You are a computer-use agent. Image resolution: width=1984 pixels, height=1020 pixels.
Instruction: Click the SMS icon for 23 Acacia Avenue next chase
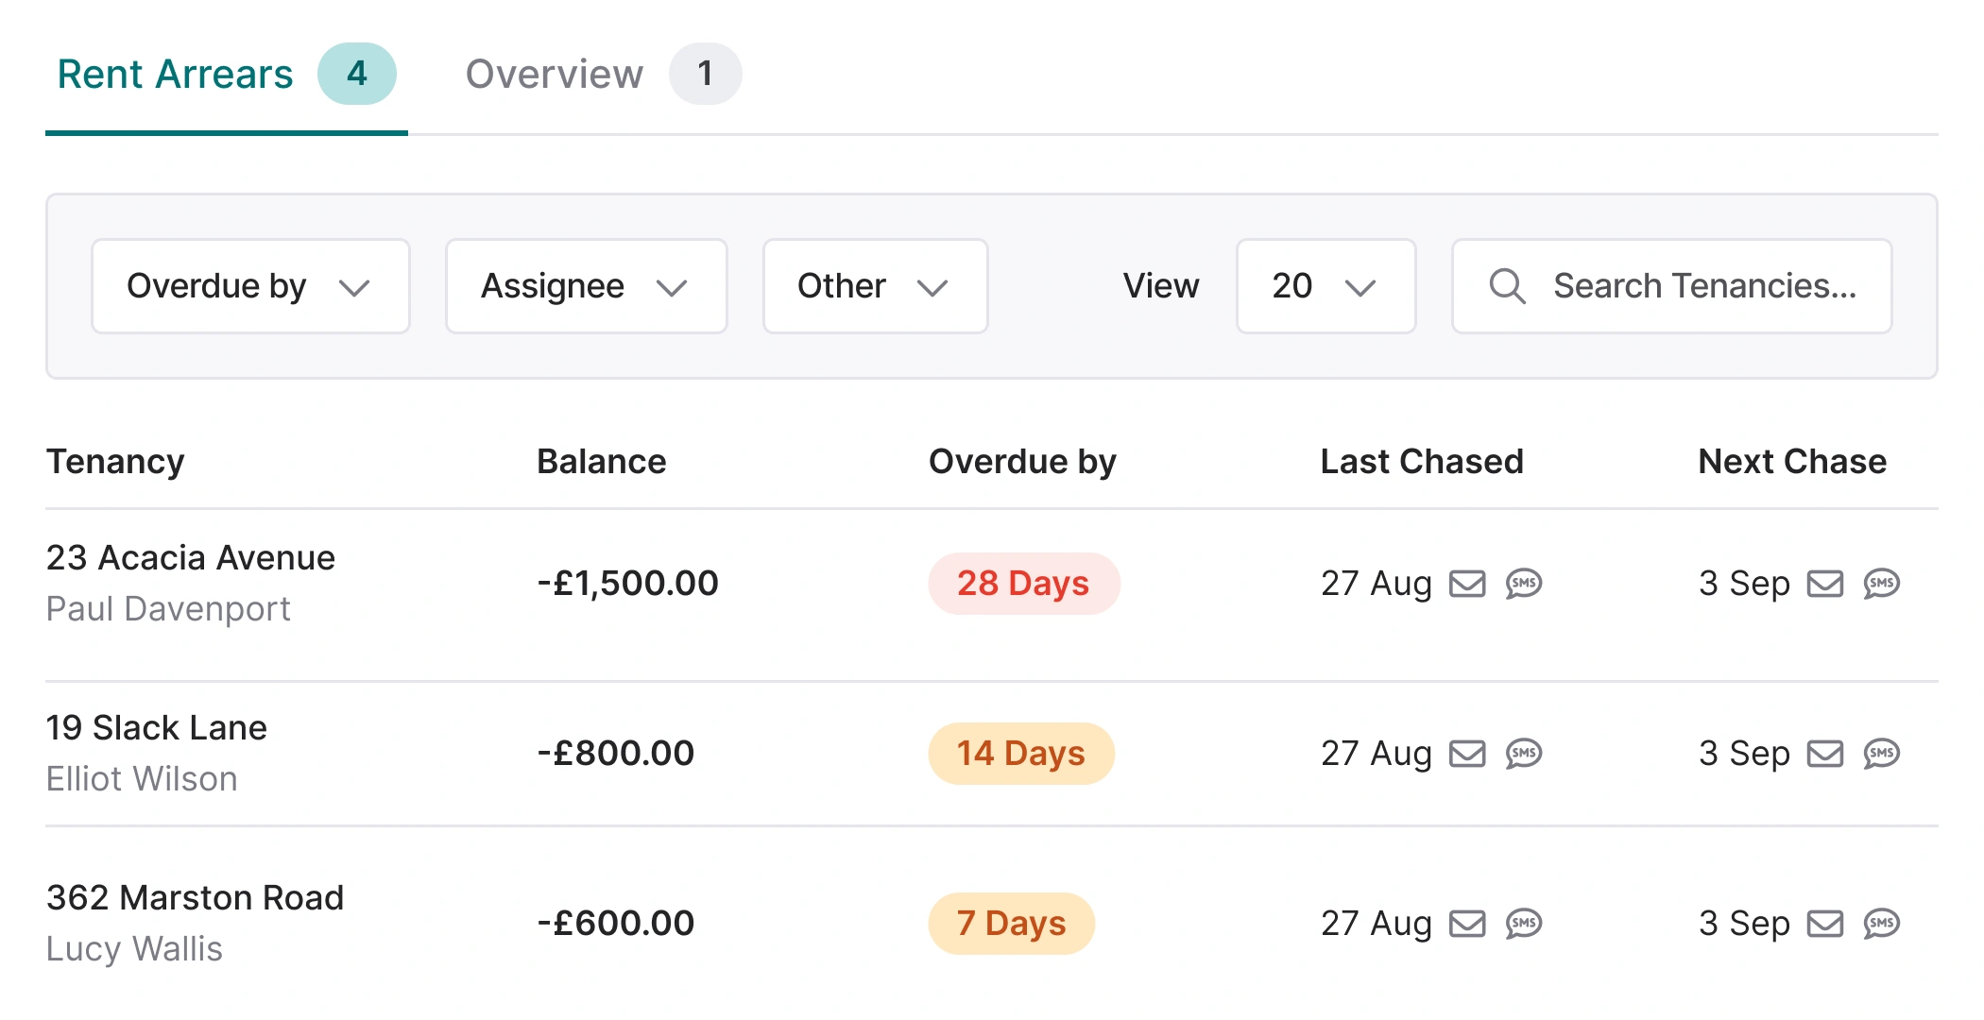[x=1882, y=584]
